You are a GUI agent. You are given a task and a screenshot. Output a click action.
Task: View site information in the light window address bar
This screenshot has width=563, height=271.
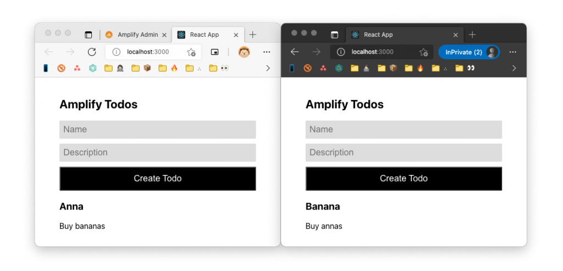(117, 52)
